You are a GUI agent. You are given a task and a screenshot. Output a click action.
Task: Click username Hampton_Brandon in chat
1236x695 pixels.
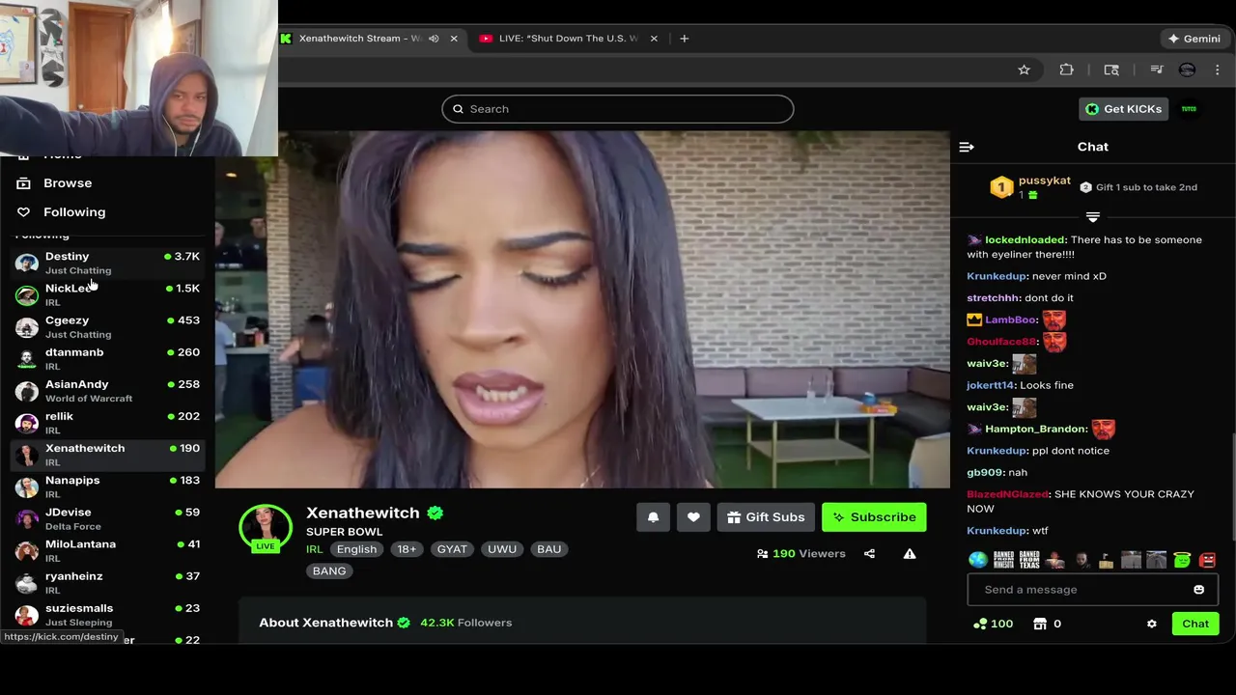(x=1035, y=429)
